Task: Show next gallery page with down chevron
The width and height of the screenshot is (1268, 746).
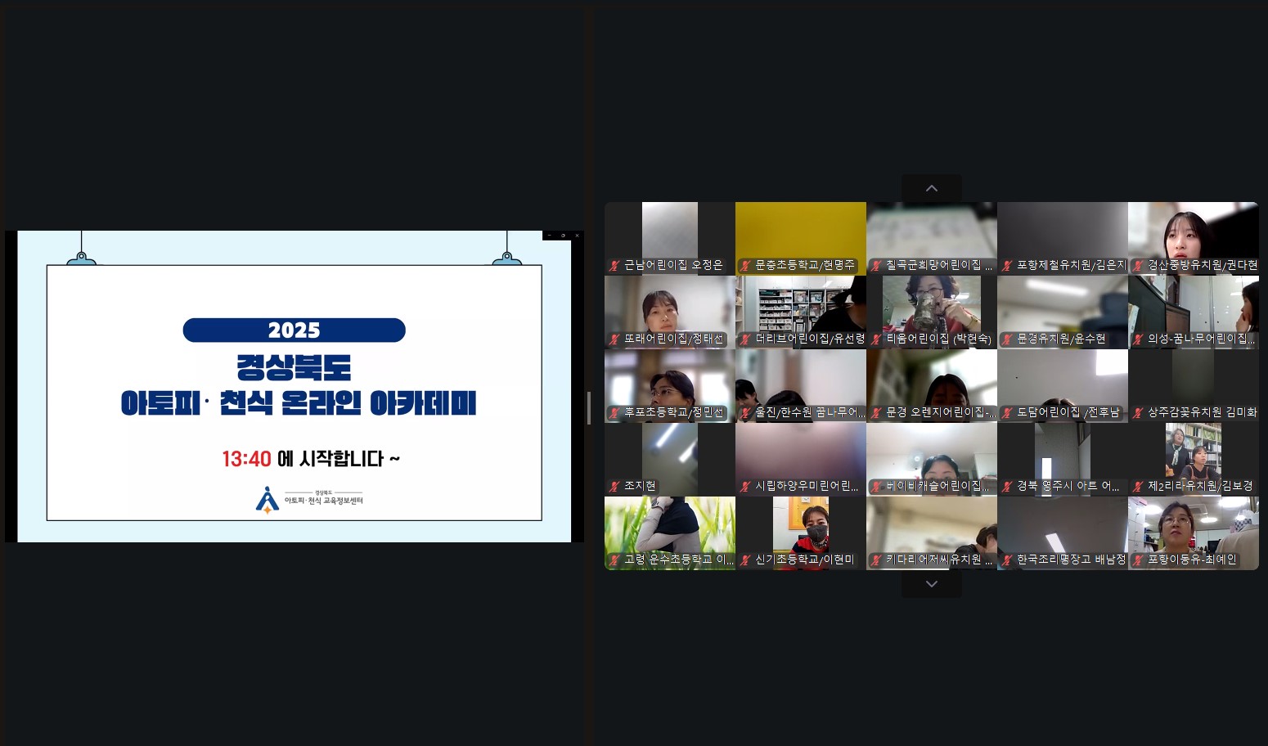Action: coord(931,584)
